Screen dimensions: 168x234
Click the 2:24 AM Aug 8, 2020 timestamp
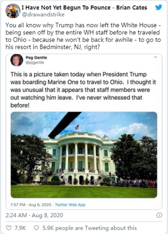34,215
